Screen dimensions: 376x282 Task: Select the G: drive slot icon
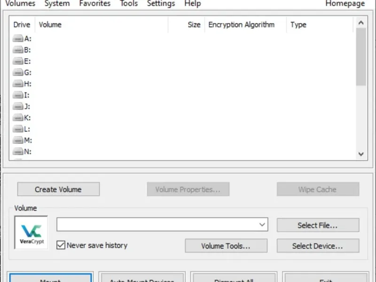point(18,72)
